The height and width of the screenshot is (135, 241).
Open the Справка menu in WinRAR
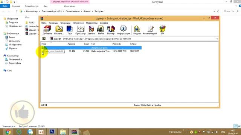(x=104, y=23)
